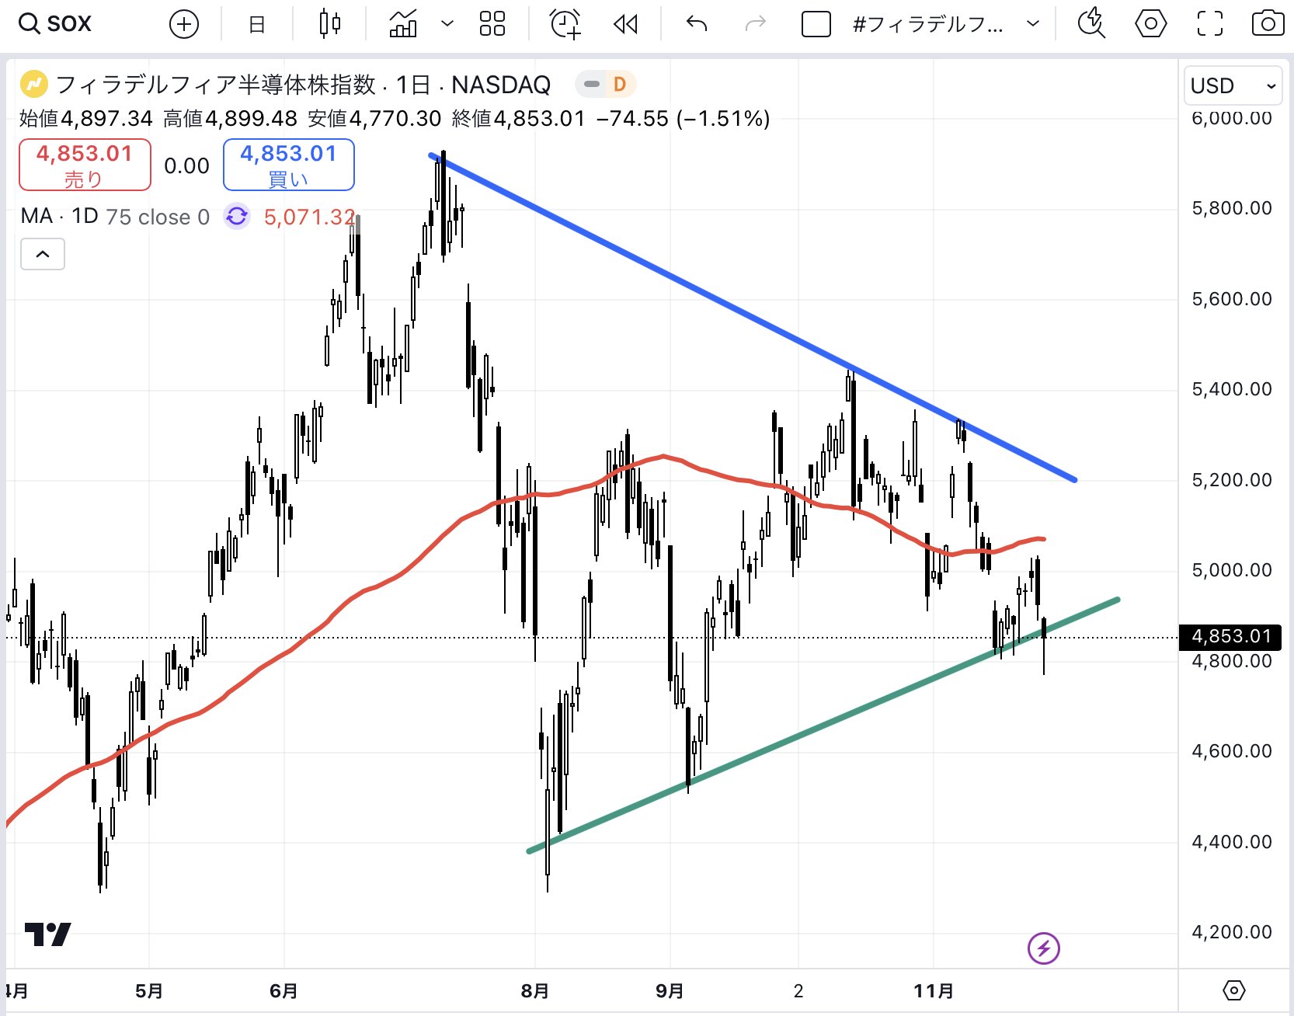Open the daily (日) interval selector
Screen dimensions: 1294x1016
256,25
